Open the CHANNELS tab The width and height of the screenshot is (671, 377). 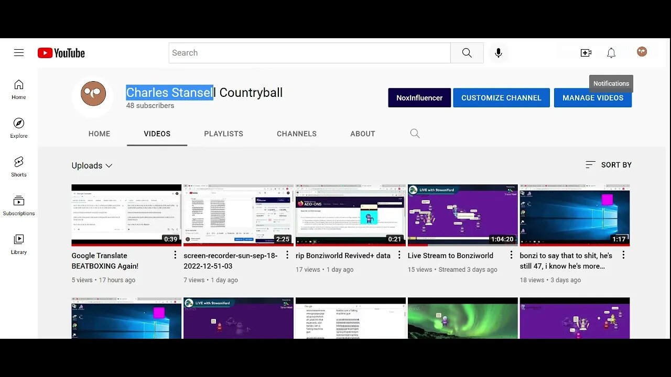point(297,134)
